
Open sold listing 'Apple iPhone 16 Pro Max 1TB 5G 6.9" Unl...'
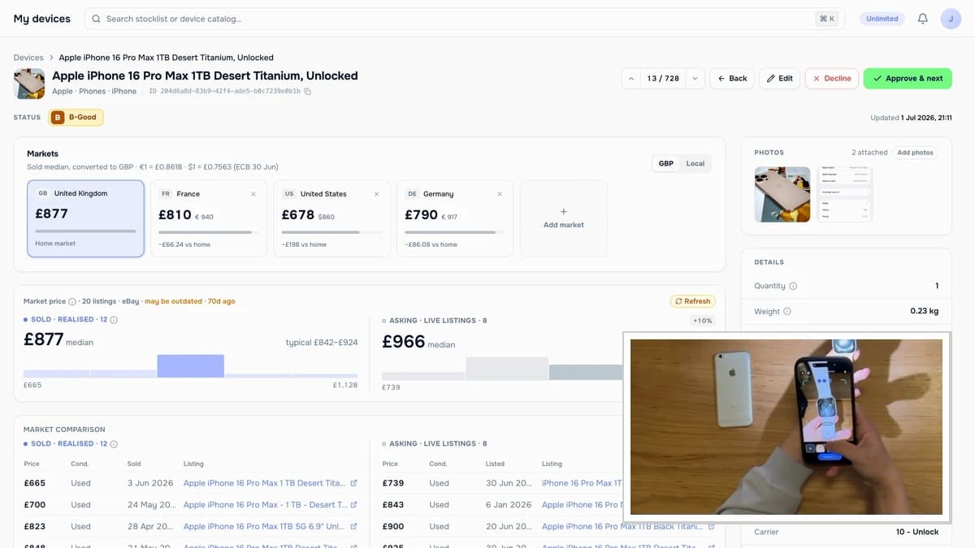point(264,527)
